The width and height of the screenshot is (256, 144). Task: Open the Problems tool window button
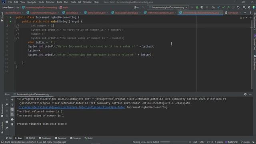click(45, 138)
